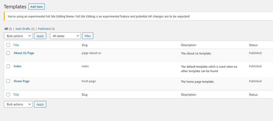Tick the Home Page row checkbox
273x121 pixels.
point(8,81)
